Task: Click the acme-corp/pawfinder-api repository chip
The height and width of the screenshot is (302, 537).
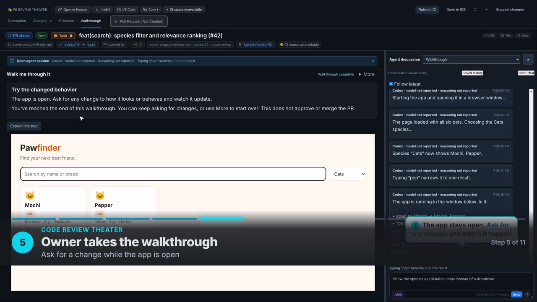Action: click(x=30, y=44)
